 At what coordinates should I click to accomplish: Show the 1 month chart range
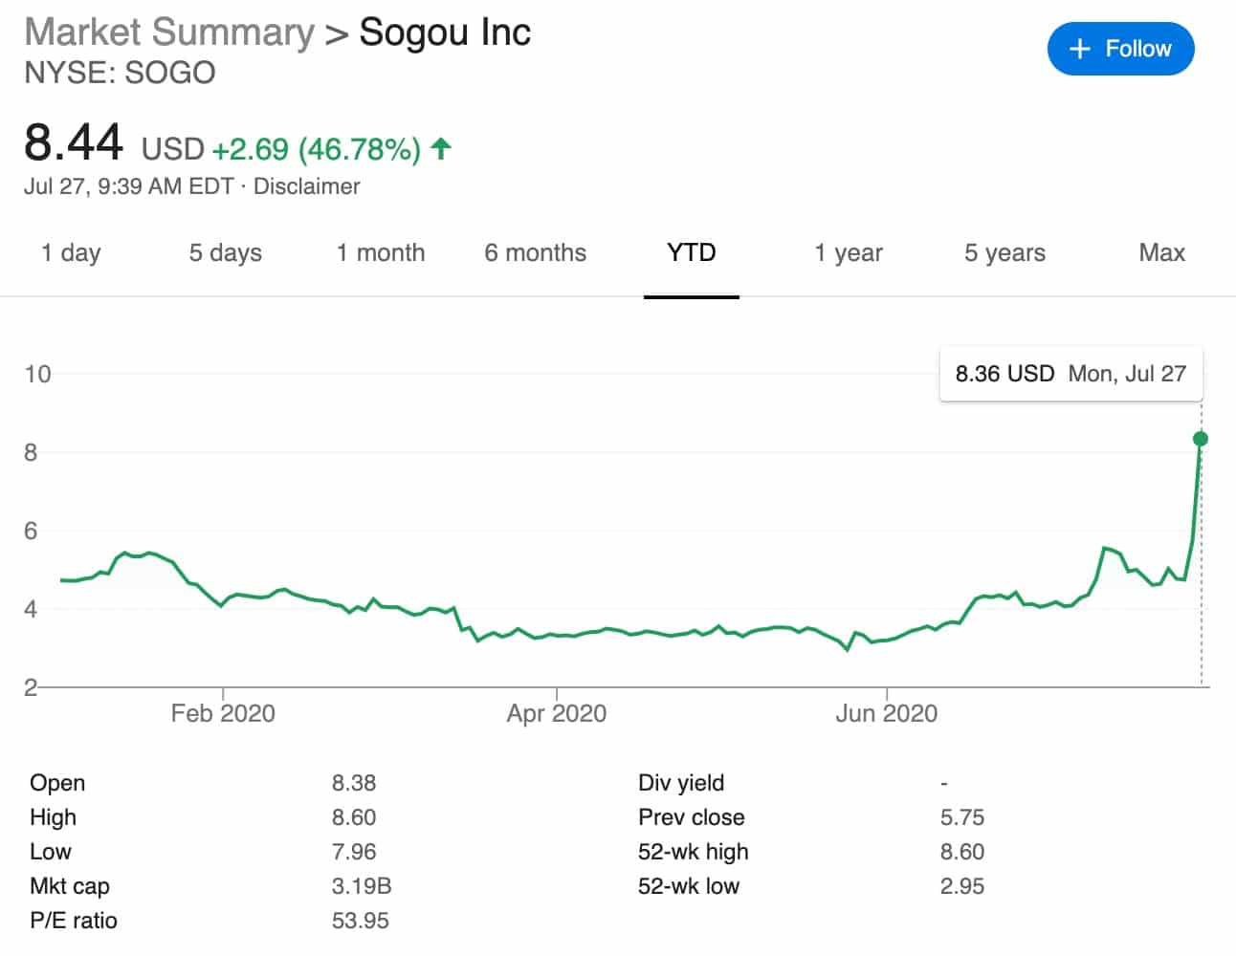tap(381, 253)
